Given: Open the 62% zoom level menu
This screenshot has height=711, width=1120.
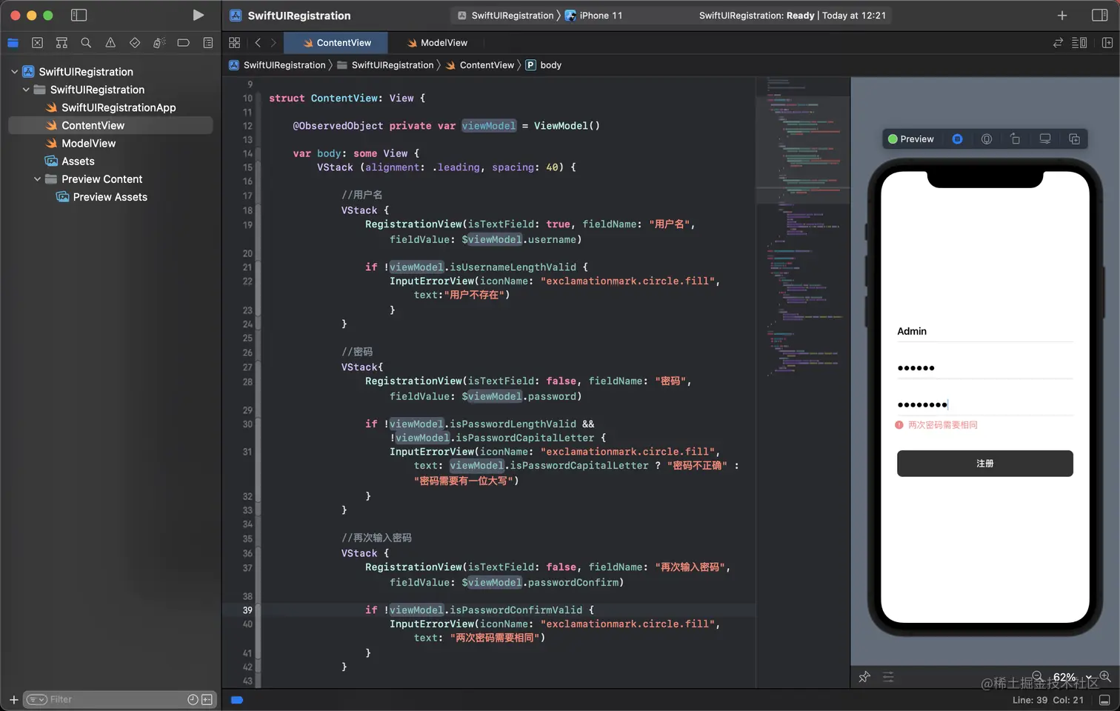Looking at the screenshot, I should click(x=1071, y=677).
